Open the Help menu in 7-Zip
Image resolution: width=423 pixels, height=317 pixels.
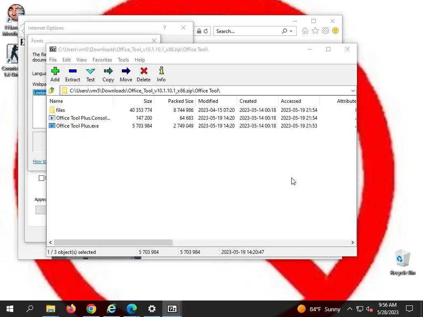pos(140,60)
